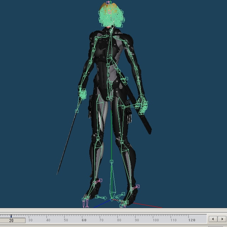Pick the chest bone handle on the torso center
The width and height of the screenshot is (227, 227).
tap(110, 56)
